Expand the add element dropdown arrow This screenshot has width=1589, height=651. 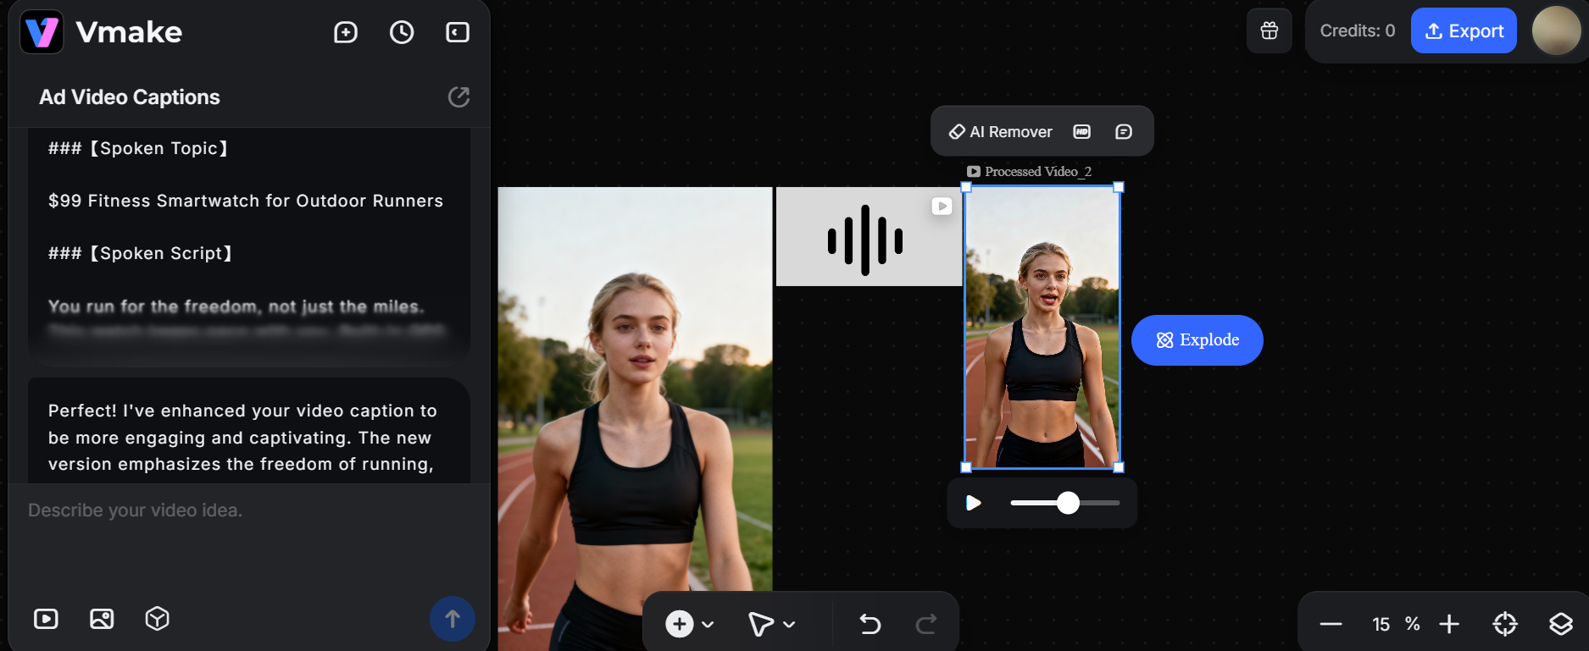708,625
